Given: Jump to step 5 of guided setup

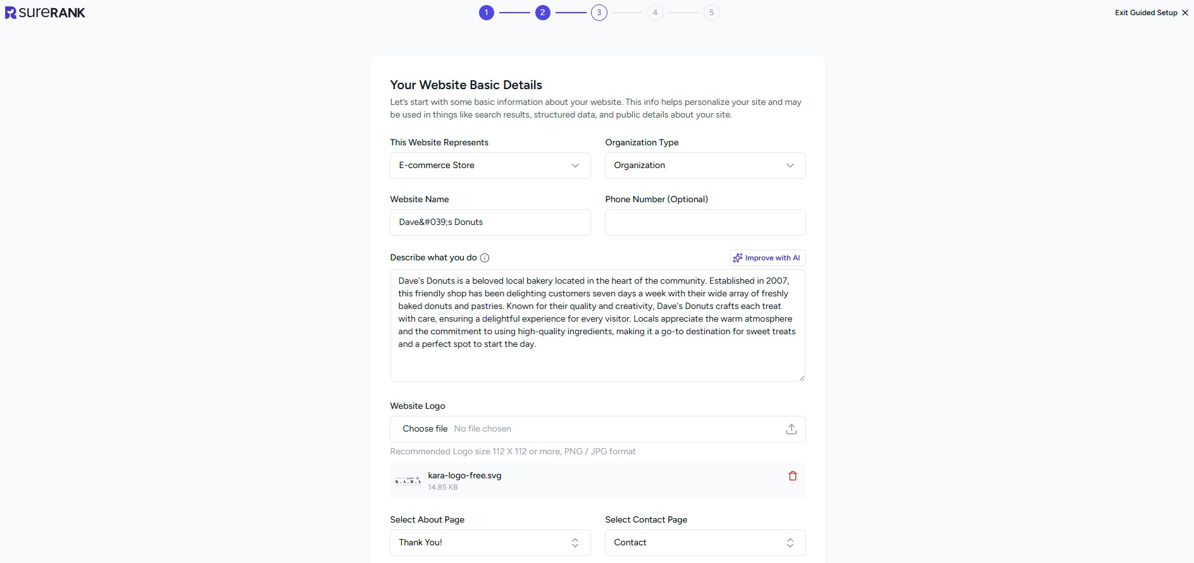Looking at the screenshot, I should pos(711,13).
